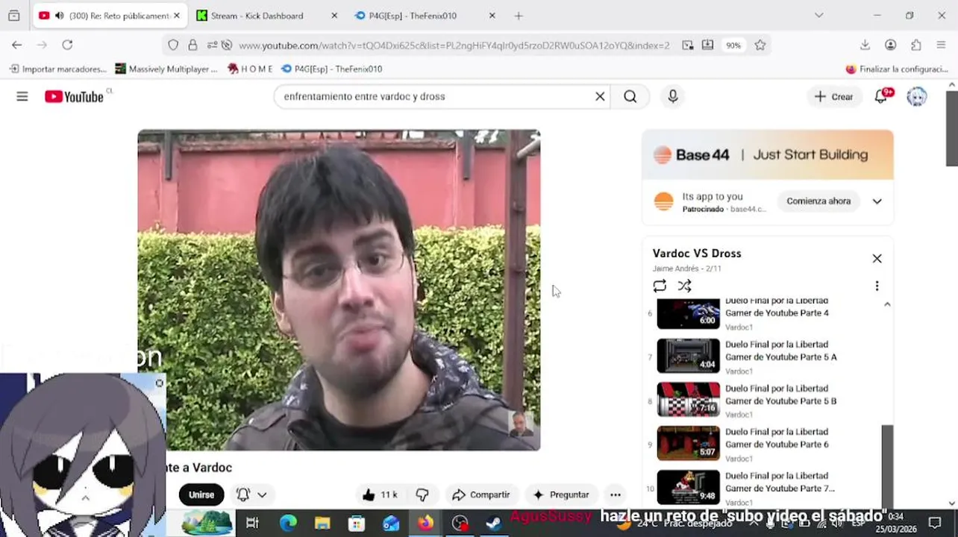
Task: Open Importar marcadores bookmark
Action: pos(58,69)
